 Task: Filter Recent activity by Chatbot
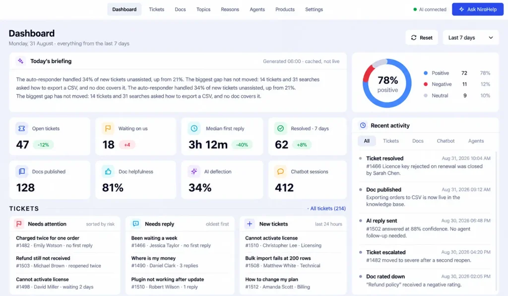pos(445,141)
